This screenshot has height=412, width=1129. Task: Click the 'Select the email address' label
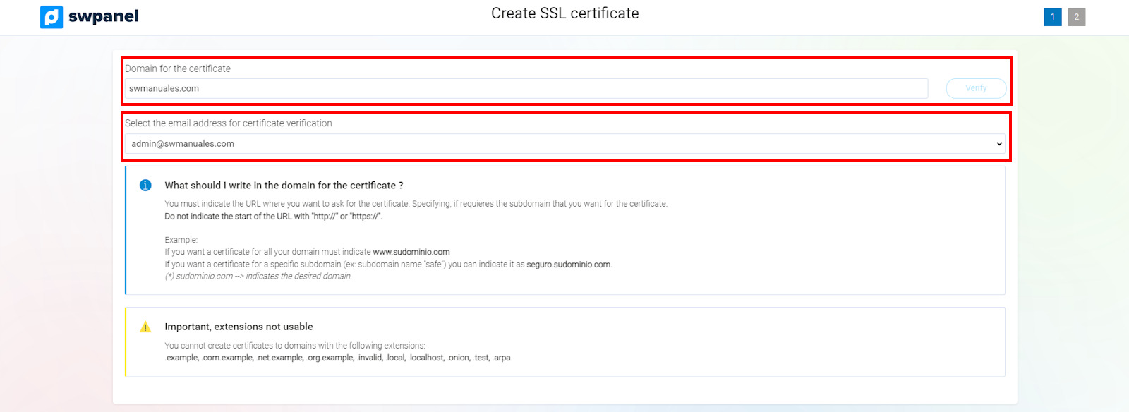229,123
